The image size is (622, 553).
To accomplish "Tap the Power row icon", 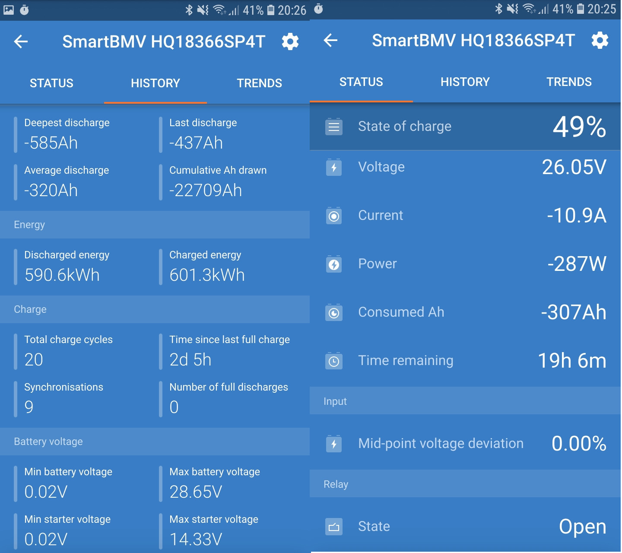I will pos(334,264).
